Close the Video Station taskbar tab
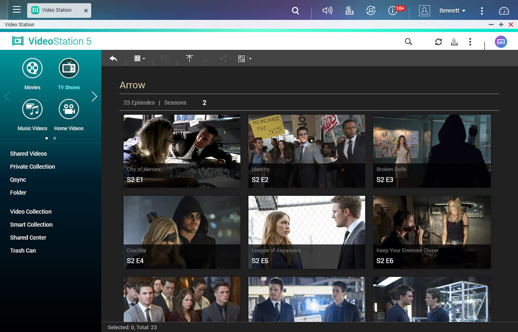The height and width of the screenshot is (332, 518). coord(86,11)
